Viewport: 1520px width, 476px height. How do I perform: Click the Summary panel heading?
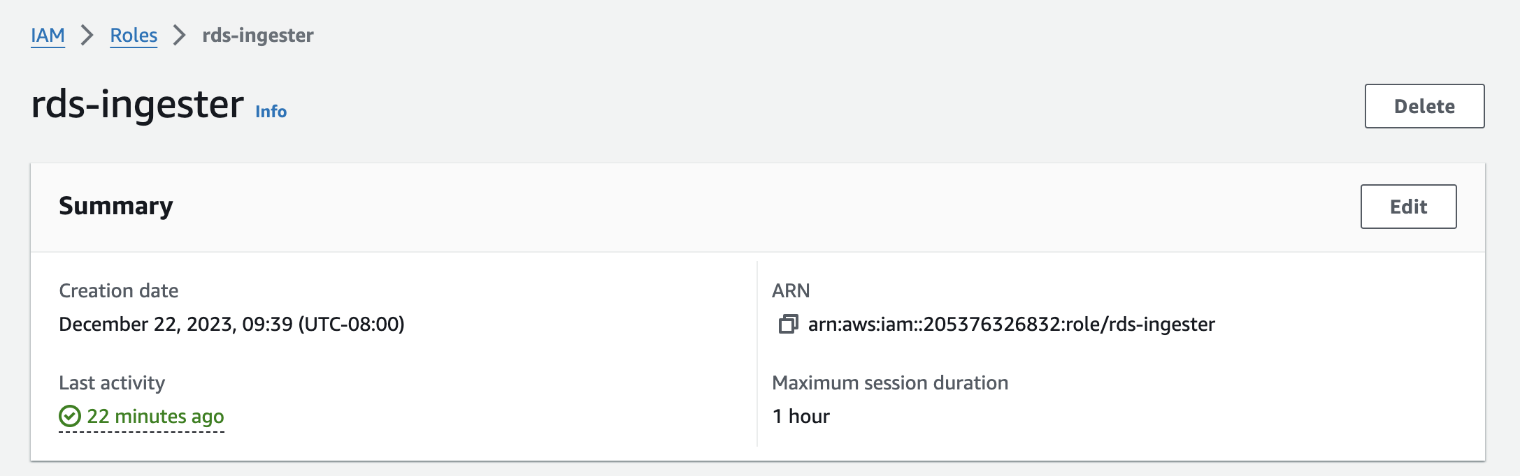pos(116,206)
